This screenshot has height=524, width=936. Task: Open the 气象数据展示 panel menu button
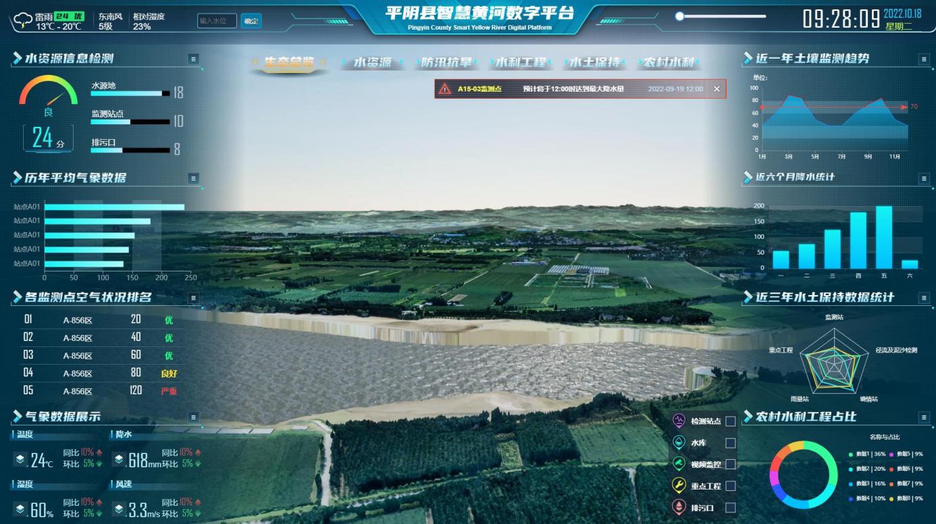pyautogui.click(x=194, y=417)
